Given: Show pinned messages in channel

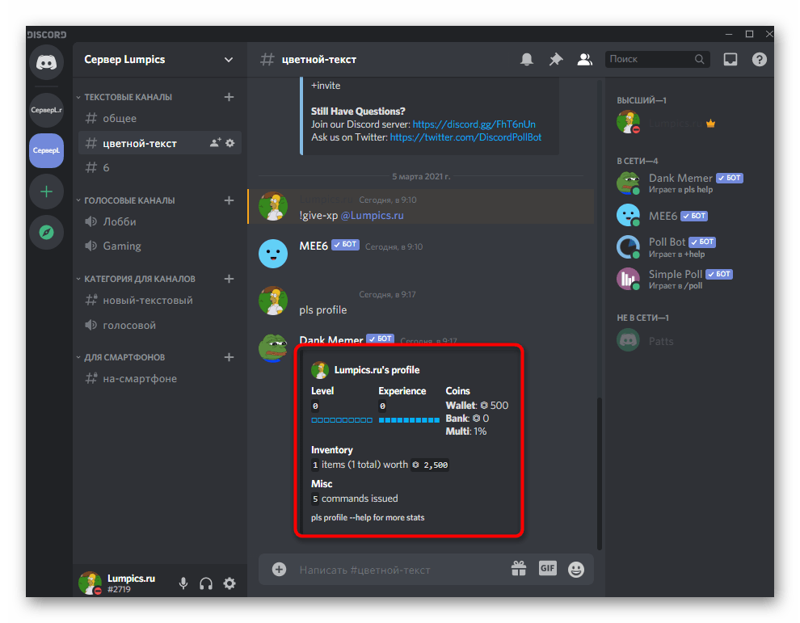Looking at the screenshot, I should (555, 60).
